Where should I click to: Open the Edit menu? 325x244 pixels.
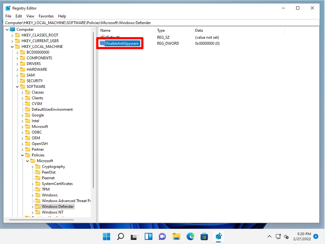[19, 16]
